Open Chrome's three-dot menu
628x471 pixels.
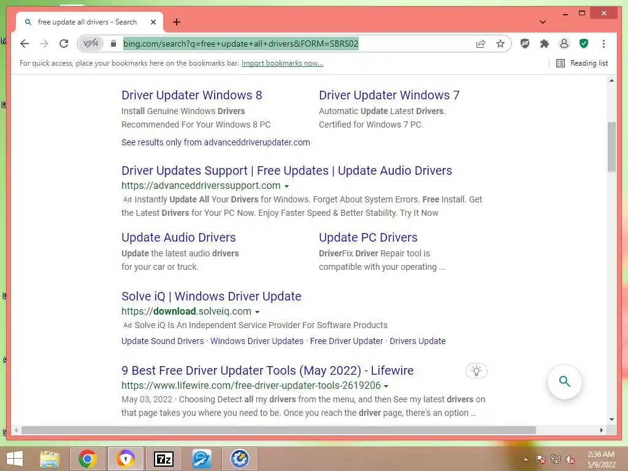(603, 44)
